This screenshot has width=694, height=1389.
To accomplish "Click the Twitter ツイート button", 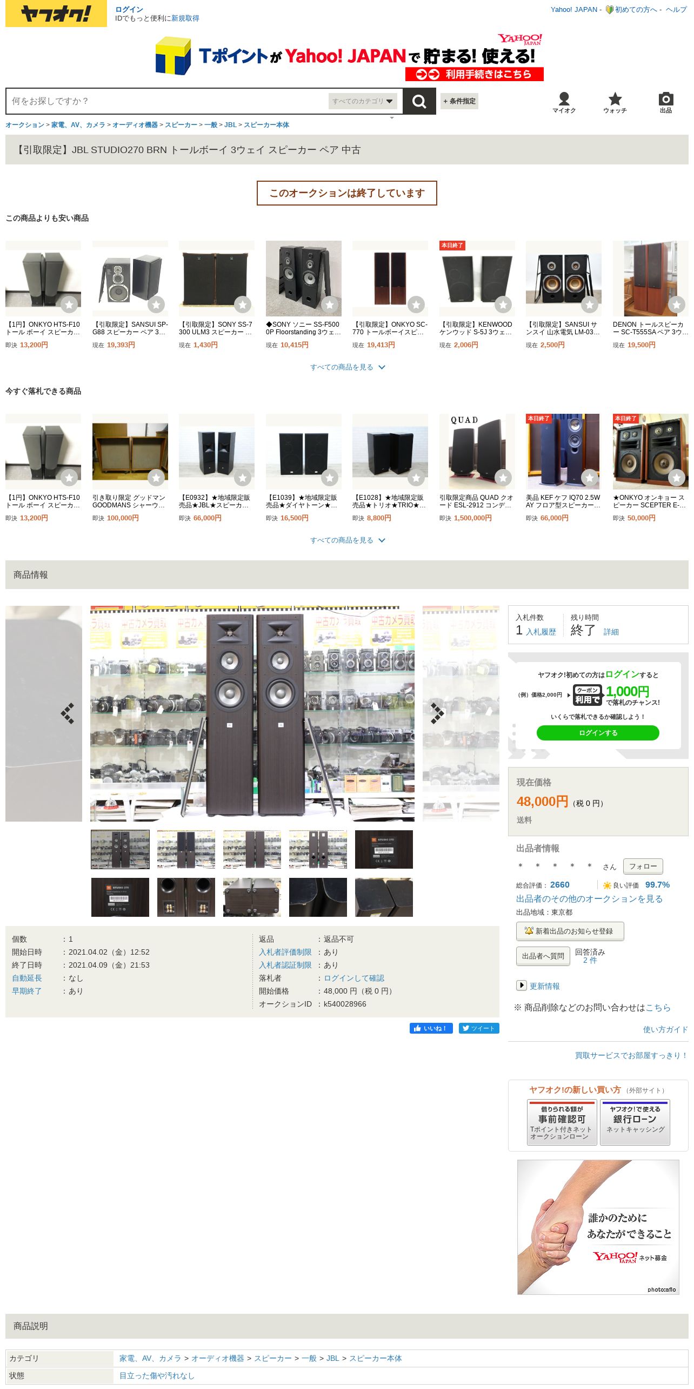I will coord(479,1028).
